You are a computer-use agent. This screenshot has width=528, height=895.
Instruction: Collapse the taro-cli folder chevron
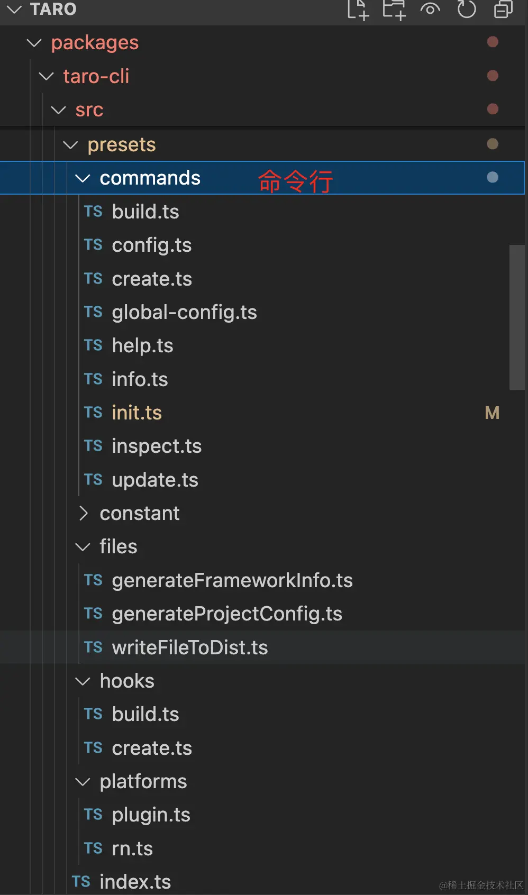[47, 76]
